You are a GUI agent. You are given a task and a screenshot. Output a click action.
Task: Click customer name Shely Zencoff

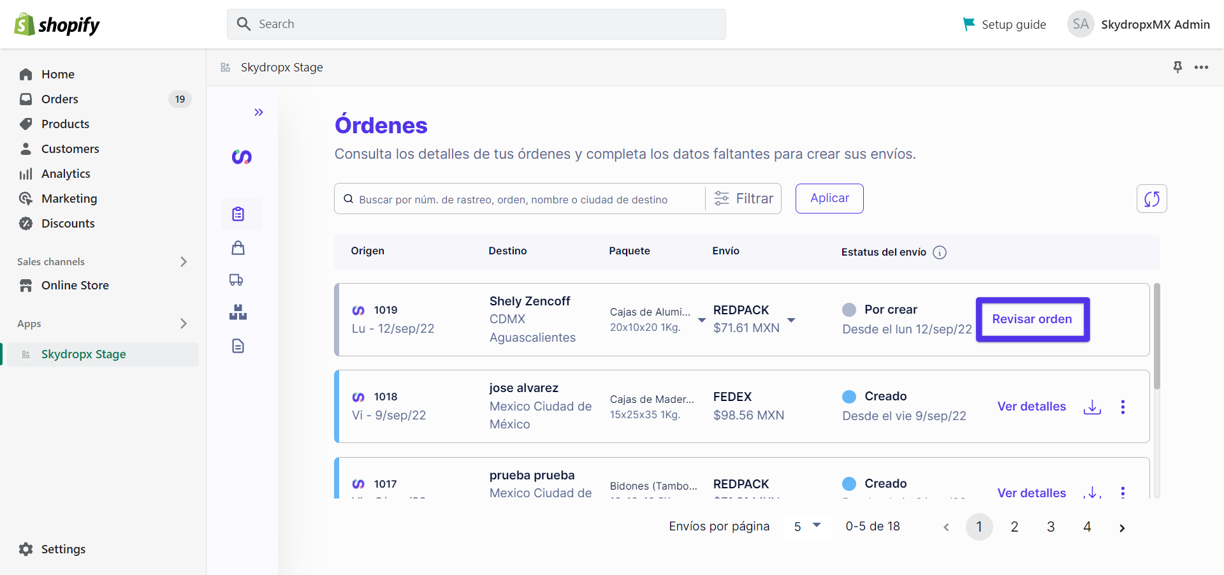(x=530, y=302)
